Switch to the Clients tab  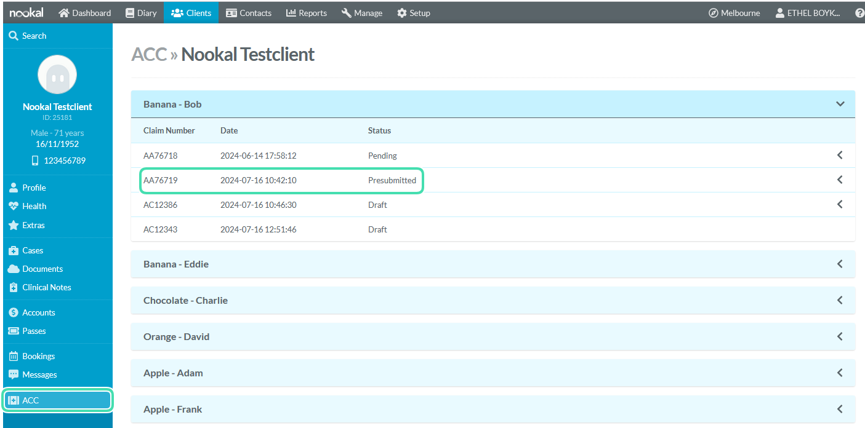click(191, 12)
